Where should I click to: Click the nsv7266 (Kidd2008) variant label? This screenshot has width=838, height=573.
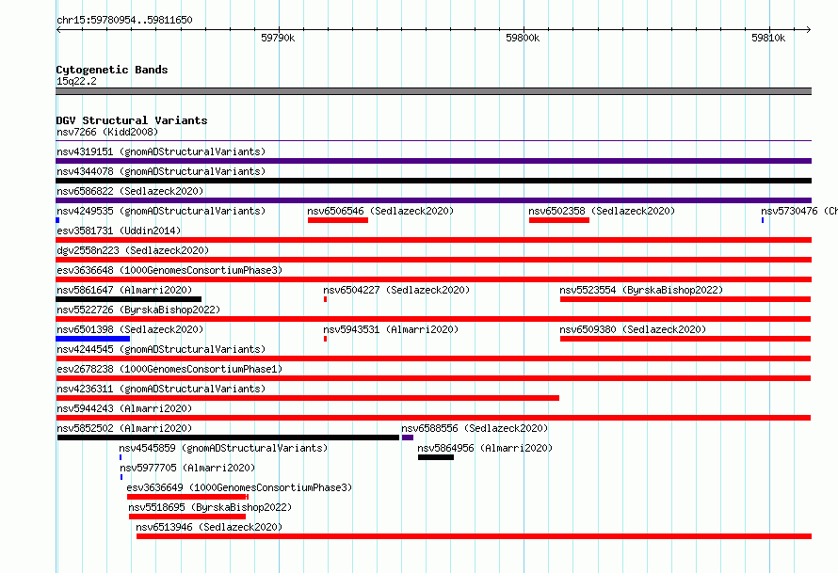tap(107, 132)
